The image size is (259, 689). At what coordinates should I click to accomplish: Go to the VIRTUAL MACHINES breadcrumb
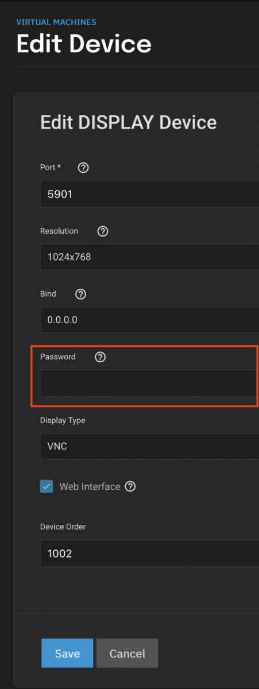(56, 22)
